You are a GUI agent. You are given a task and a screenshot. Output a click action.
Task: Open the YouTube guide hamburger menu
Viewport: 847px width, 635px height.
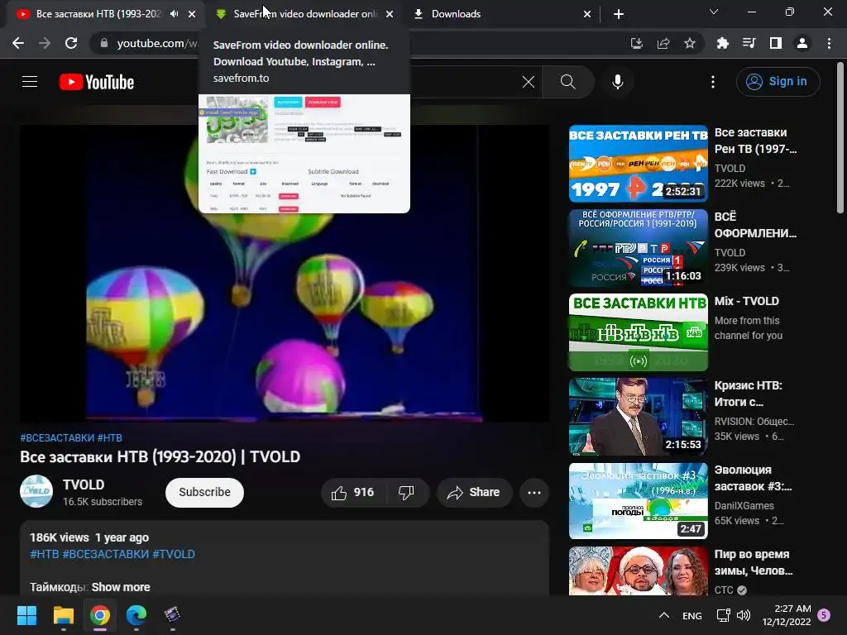tap(30, 82)
